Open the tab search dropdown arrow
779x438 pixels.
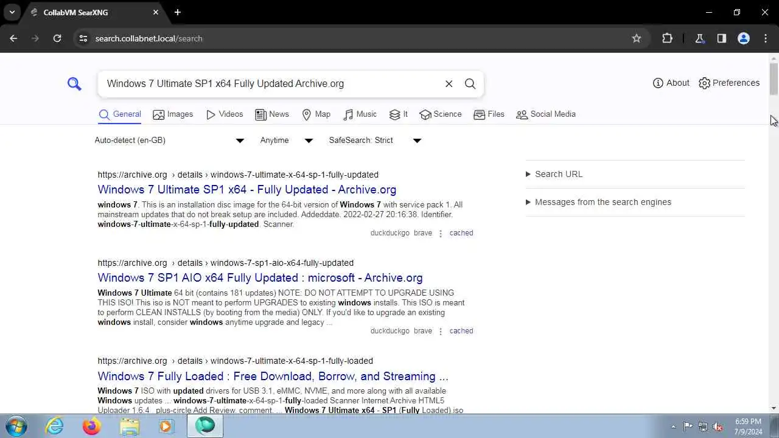[12, 12]
